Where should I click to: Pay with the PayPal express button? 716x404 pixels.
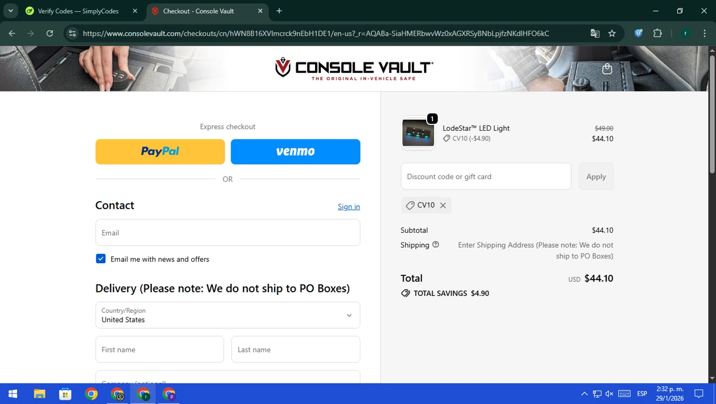click(x=160, y=152)
